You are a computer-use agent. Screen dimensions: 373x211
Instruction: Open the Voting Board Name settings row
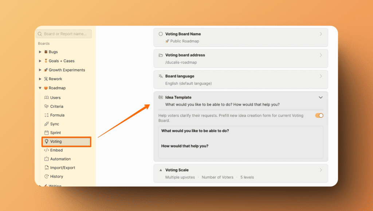(x=240, y=37)
